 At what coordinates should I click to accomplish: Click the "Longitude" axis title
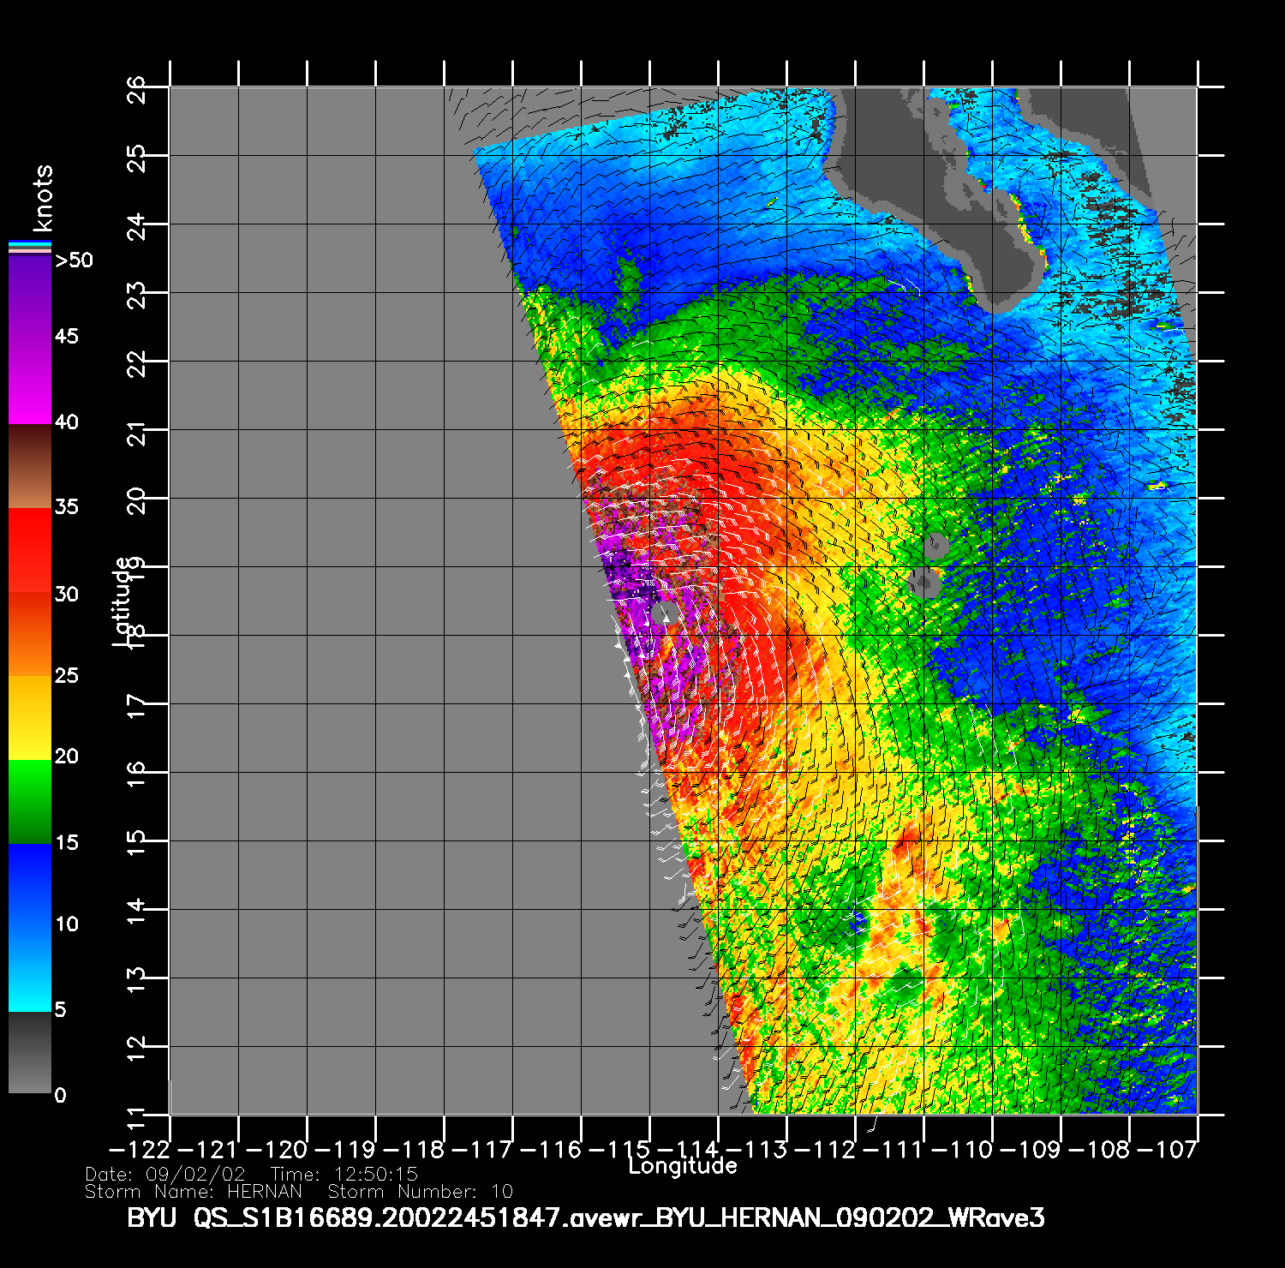coord(682,1166)
